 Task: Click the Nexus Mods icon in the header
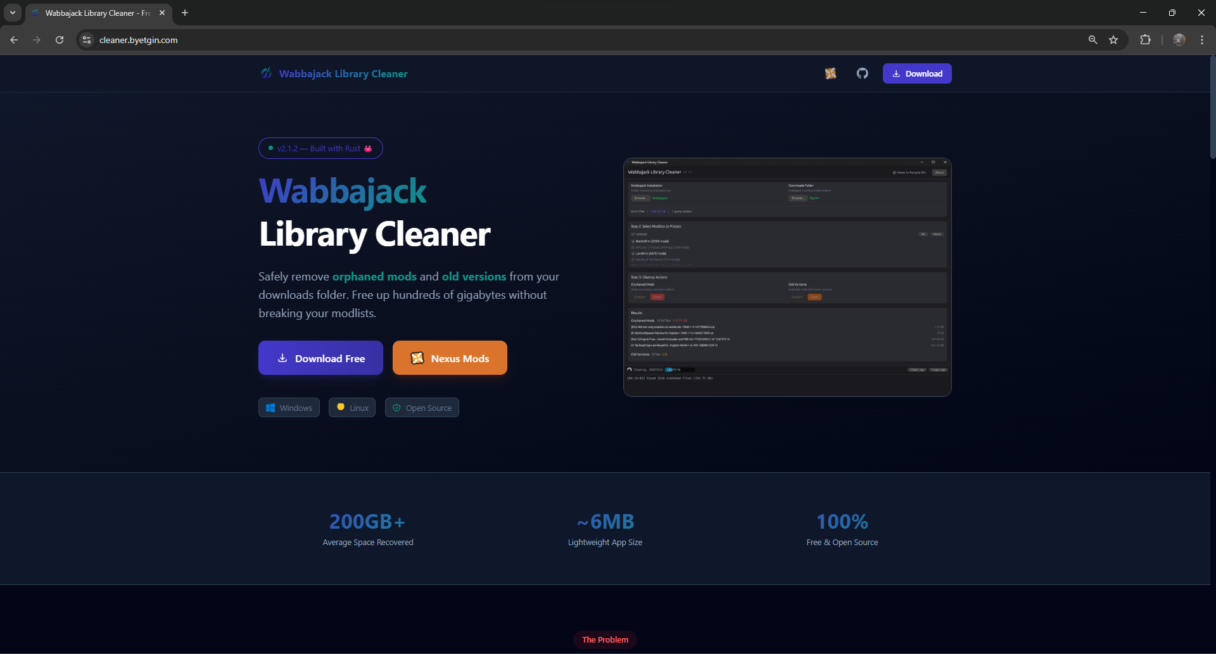pyautogui.click(x=830, y=73)
